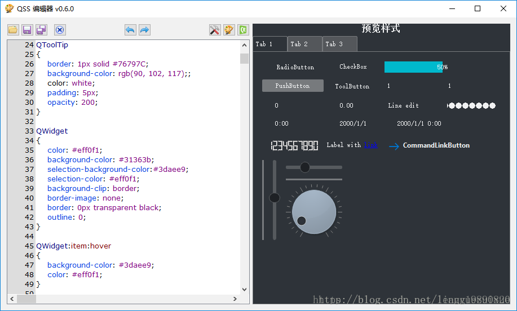
Task: Click the QToolTip selector on line 24
Action: [x=52, y=45]
